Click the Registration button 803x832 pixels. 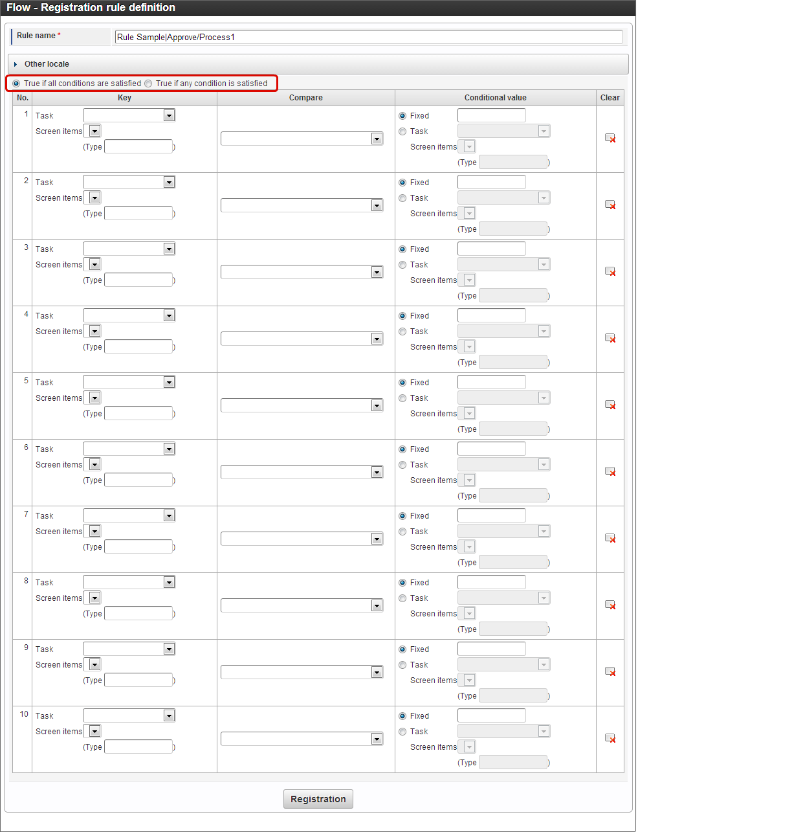pos(318,799)
